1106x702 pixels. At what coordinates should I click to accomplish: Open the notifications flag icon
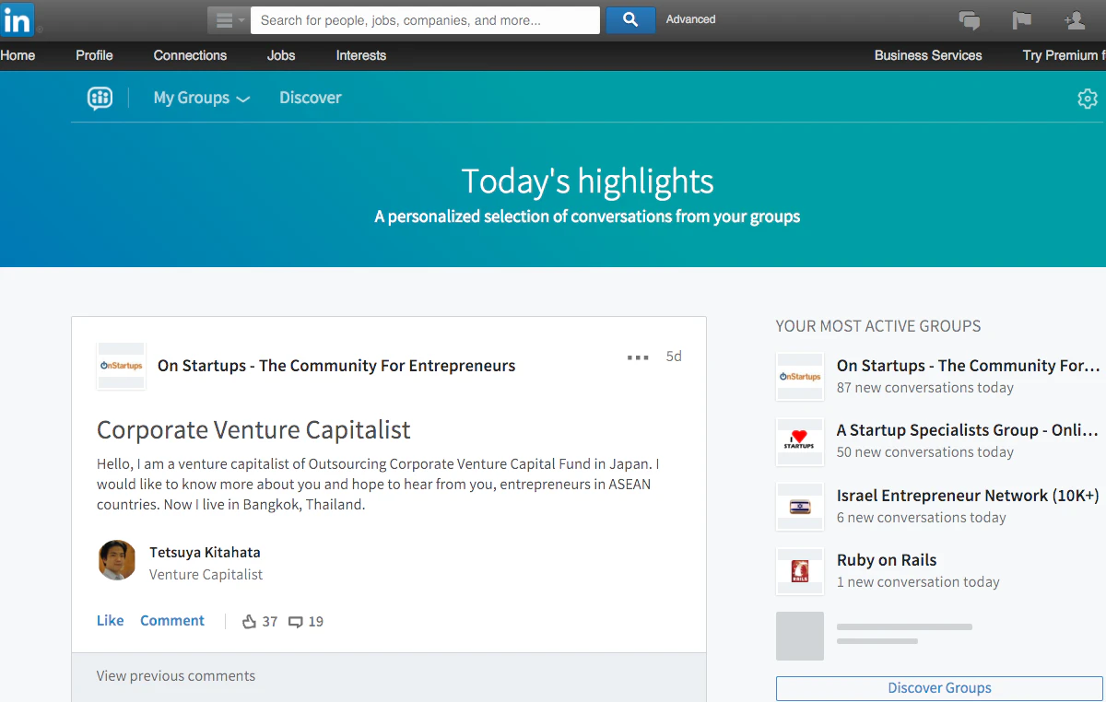(x=1021, y=20)
